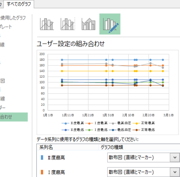Viewport: 180px width, 177px height.
Task: Select clustered column-line on secondary axis icon
Action: pos(68,24)
